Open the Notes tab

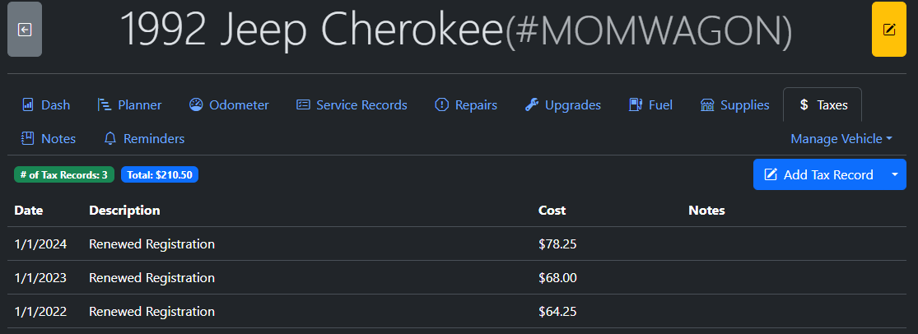(49, 139)
